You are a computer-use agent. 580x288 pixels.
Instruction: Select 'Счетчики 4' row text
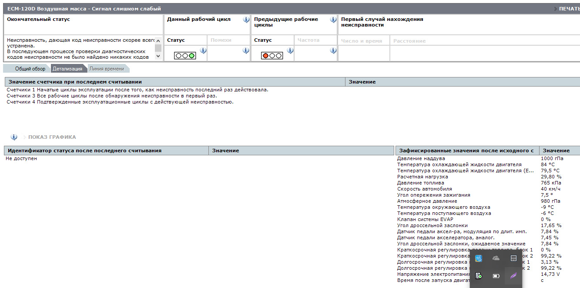click(120, 102)
